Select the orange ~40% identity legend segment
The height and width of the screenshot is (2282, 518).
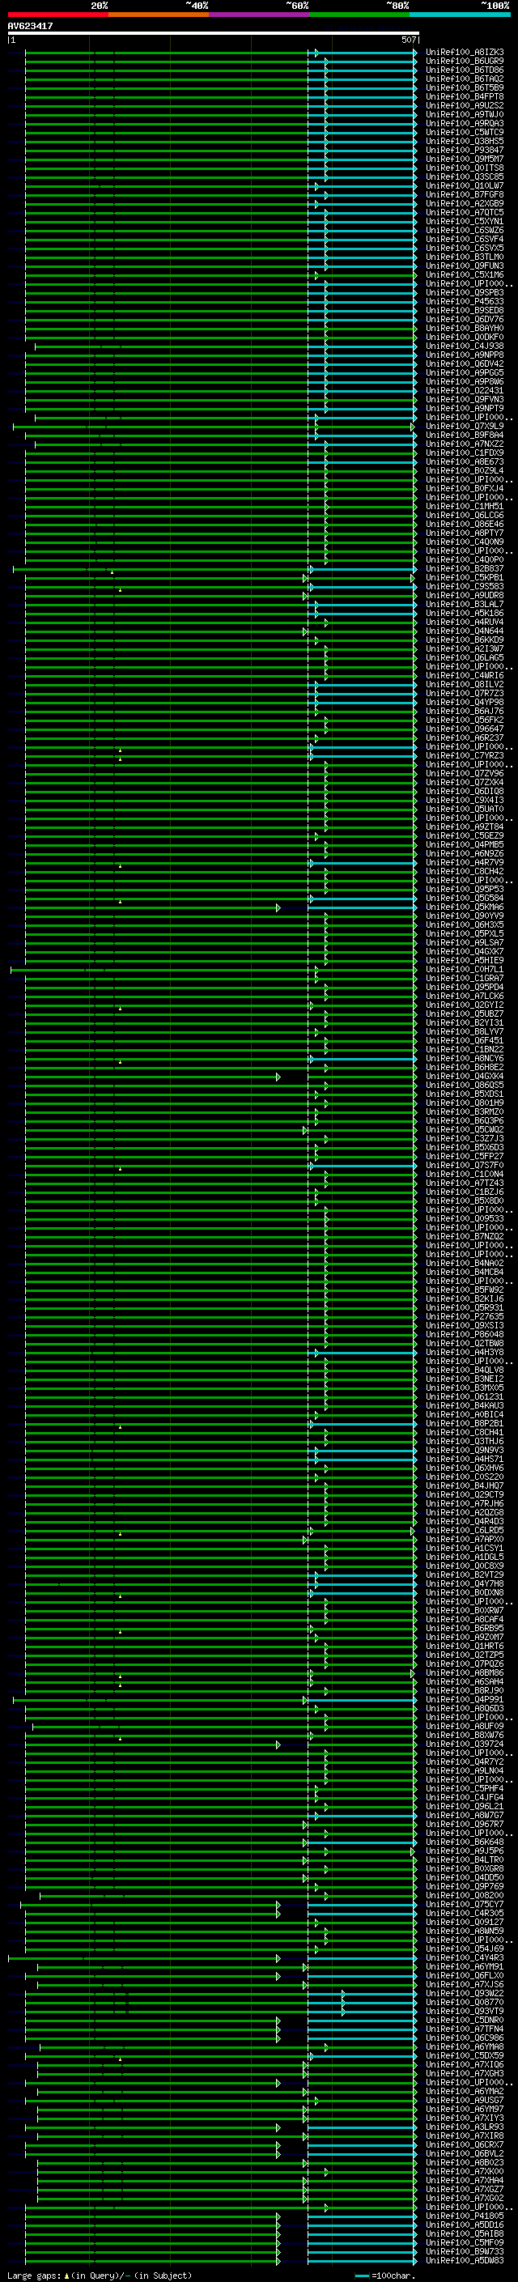pos(159,15)
